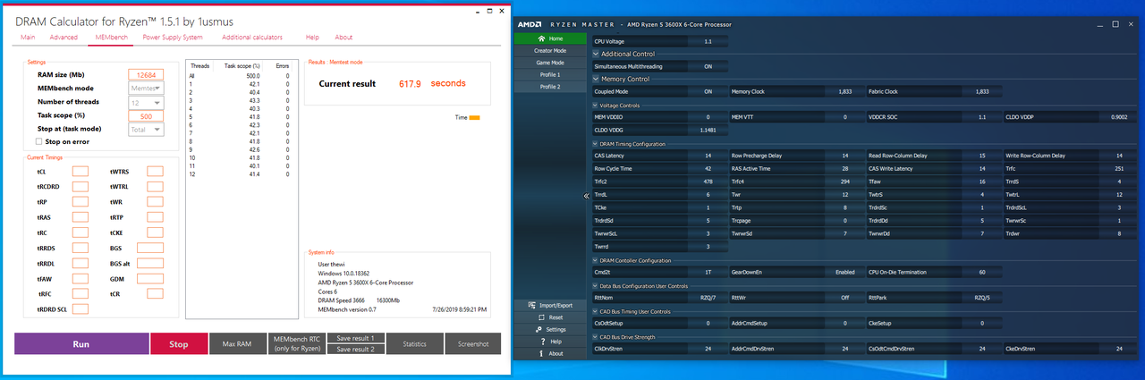Tick the Stop on error checkbox
1145x380 pixels.
click(38, 141)
